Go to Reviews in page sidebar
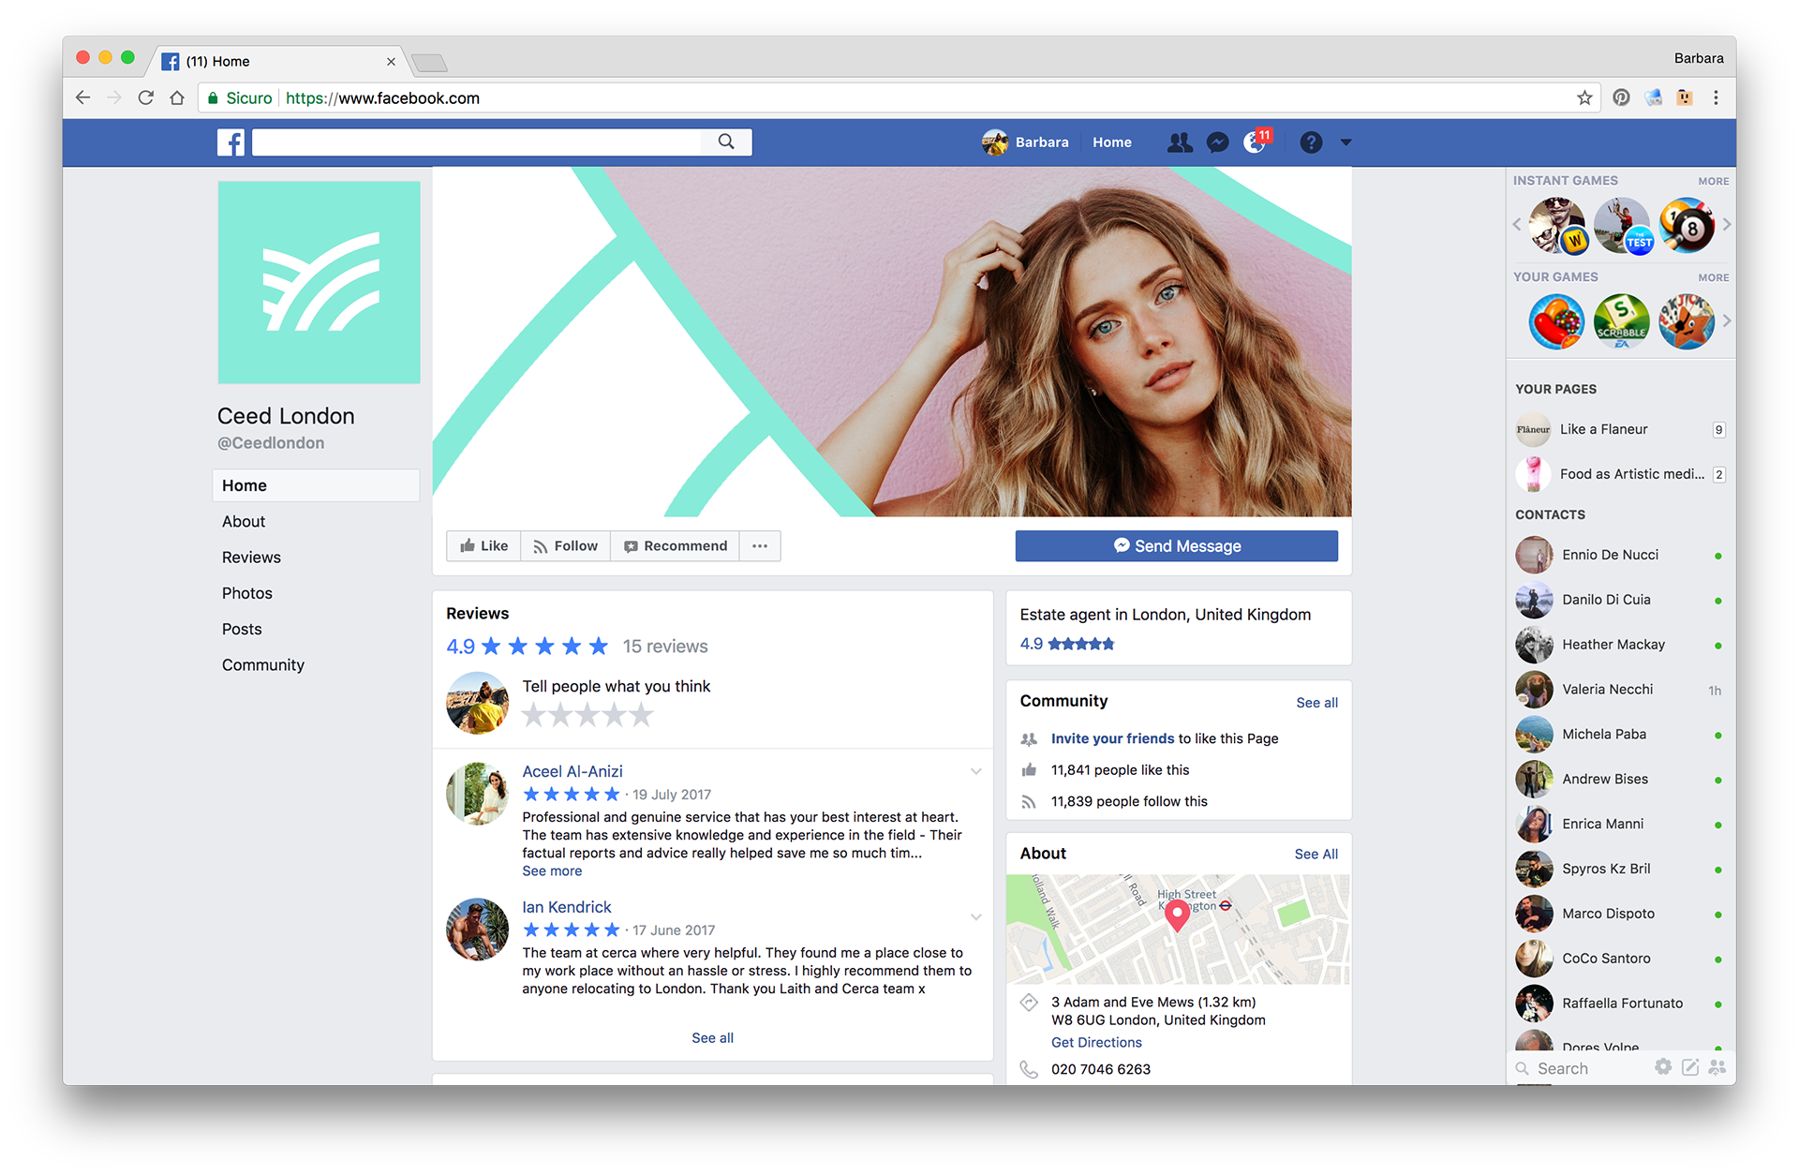Viewport: 1799px width, 1175px height. click(x=251, y=558)
